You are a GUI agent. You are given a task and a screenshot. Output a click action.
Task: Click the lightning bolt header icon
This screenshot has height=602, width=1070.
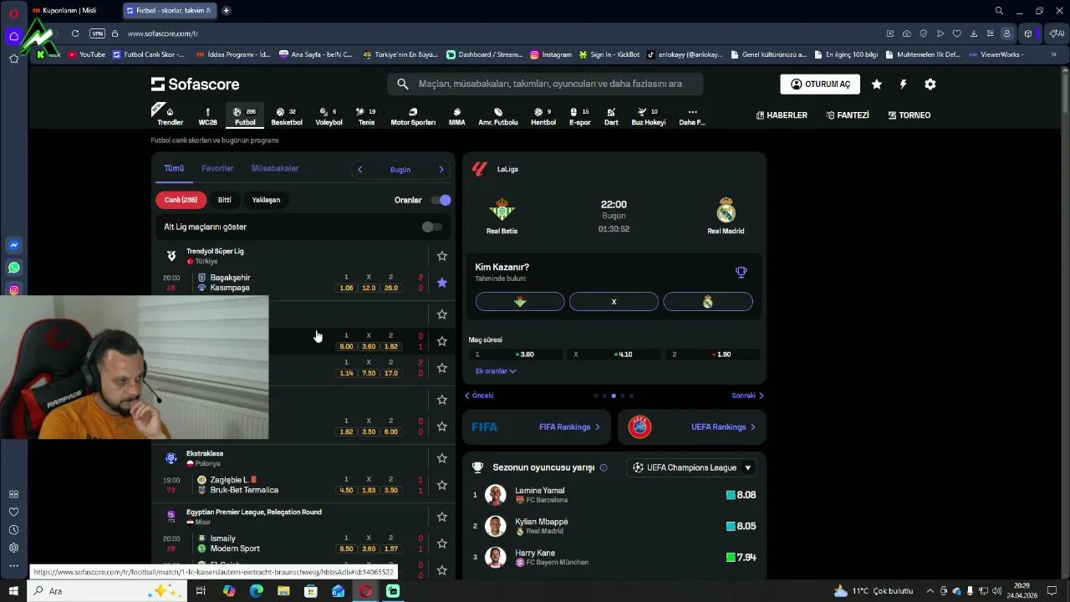click(903, 84)
